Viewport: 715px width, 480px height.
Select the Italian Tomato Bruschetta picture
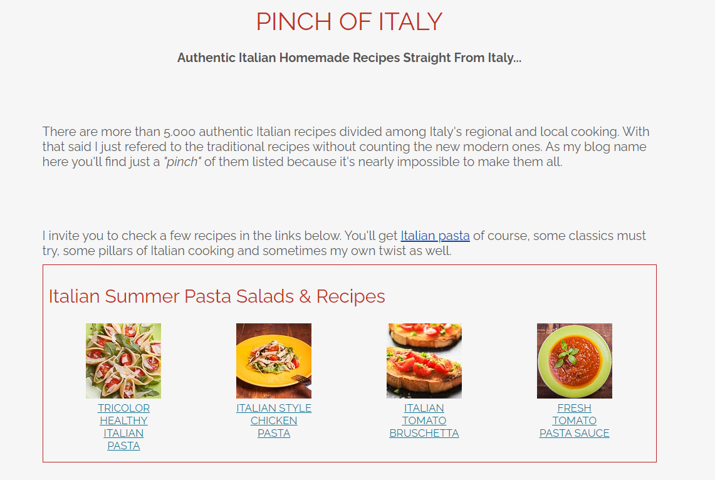pos(424,360)
